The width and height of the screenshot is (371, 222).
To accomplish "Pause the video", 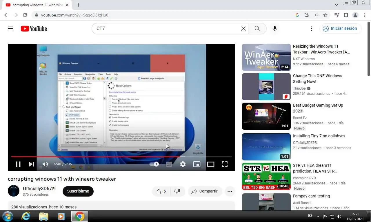I will pyautogui.click(x=18, y=164).
